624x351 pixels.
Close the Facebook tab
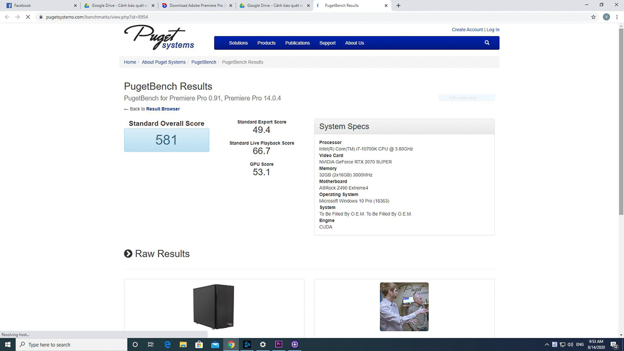(75, 6)
